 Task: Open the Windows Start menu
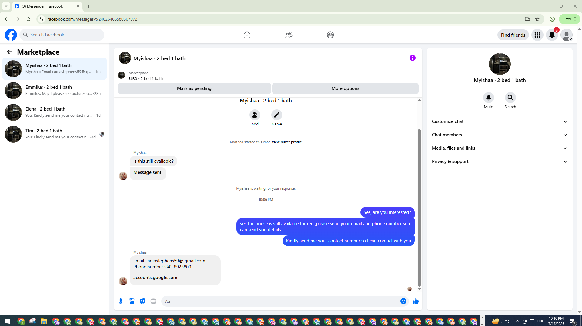tap(7, 321)
